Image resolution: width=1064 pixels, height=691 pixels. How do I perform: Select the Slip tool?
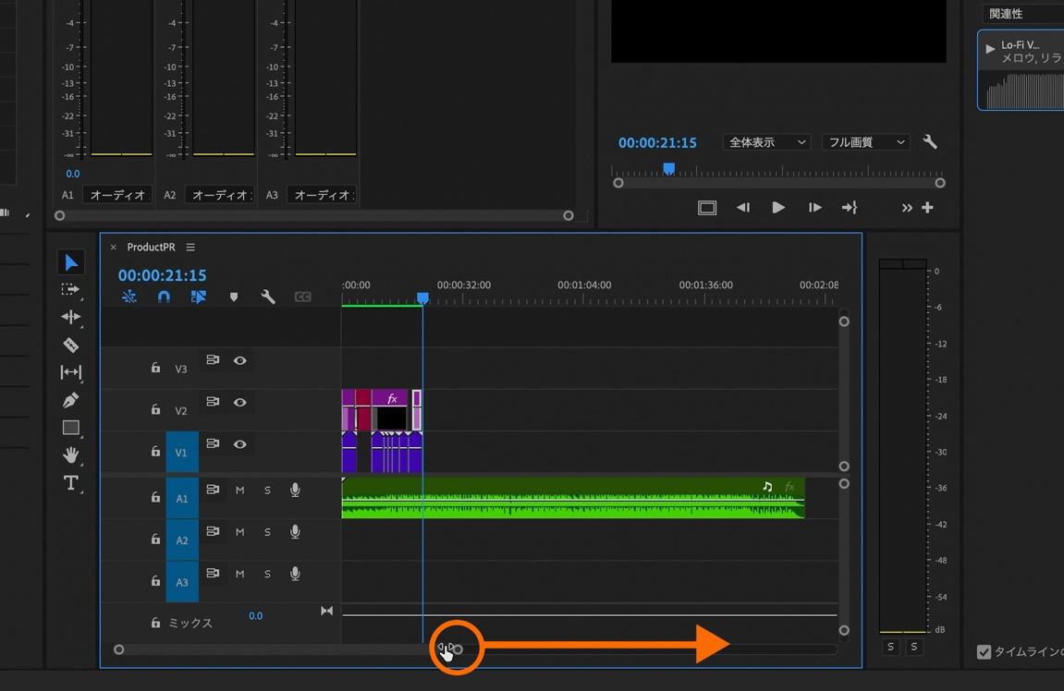70,372
